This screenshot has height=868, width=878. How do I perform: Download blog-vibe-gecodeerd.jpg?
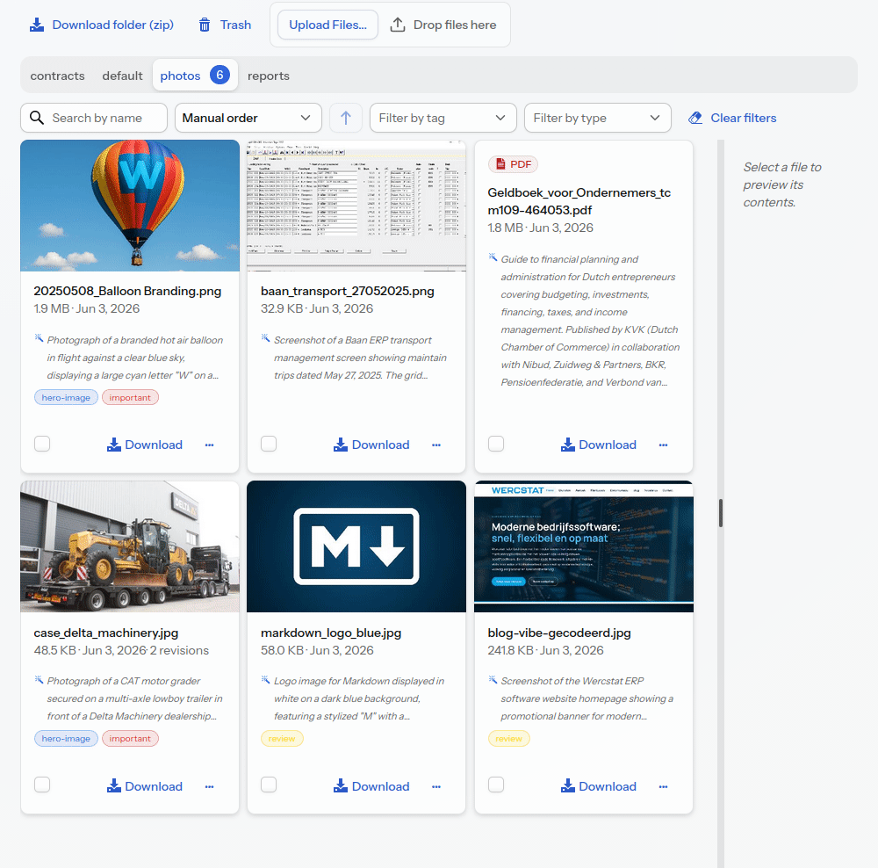(x=599, y=787)
